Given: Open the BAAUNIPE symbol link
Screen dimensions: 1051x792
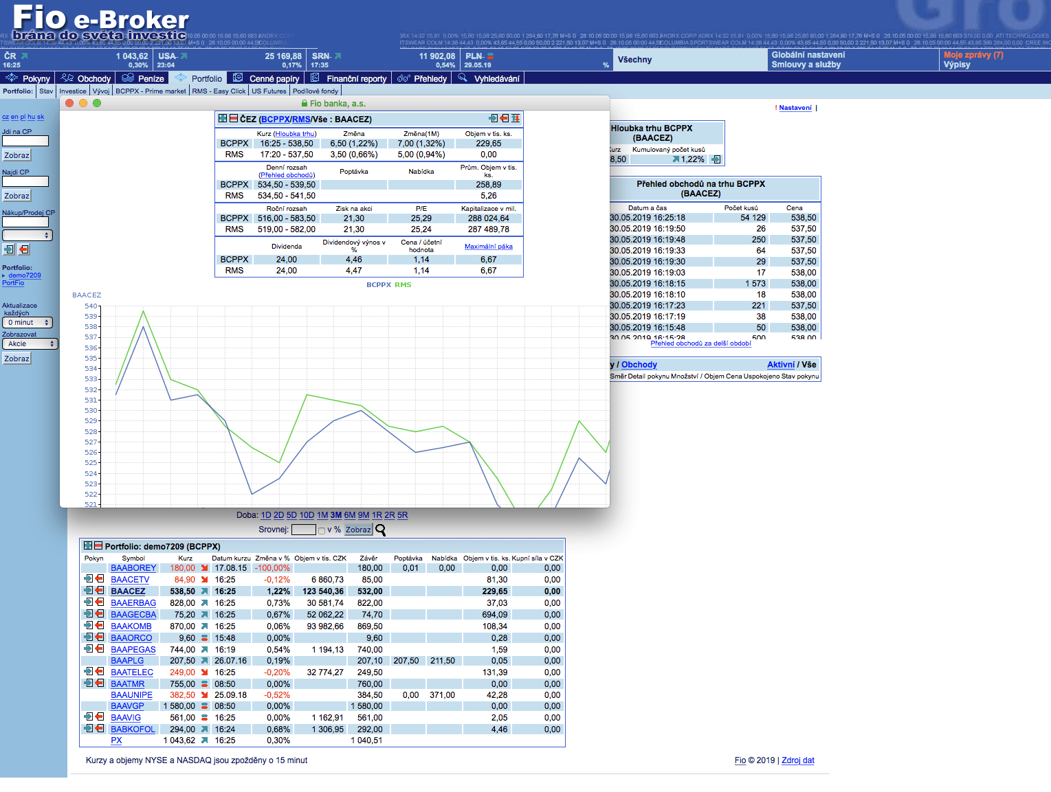Looking at the screenshot, I should [131, 694].
